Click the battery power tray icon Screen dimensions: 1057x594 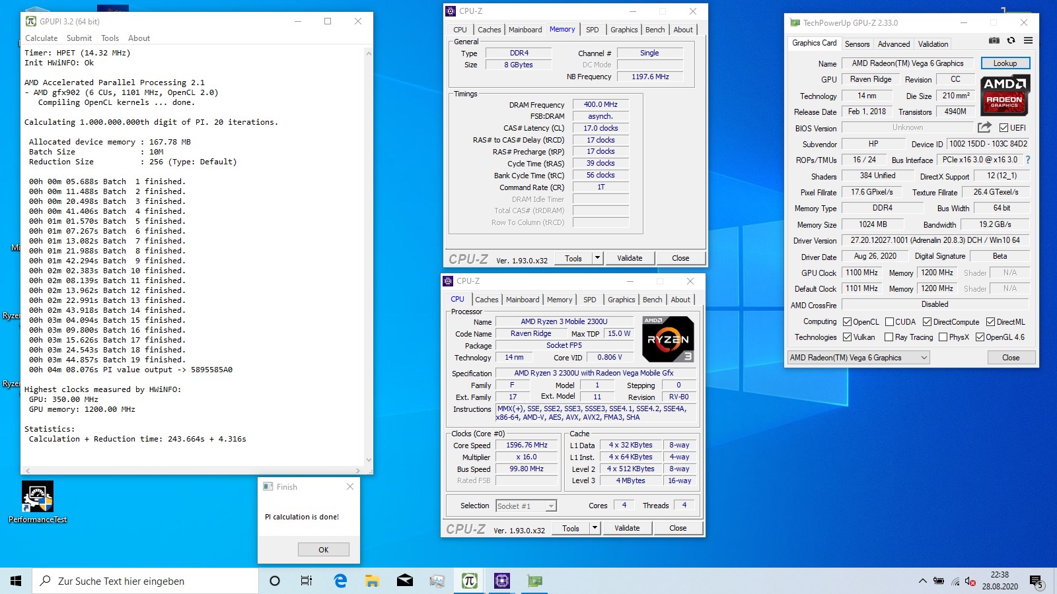coord(939,581)
